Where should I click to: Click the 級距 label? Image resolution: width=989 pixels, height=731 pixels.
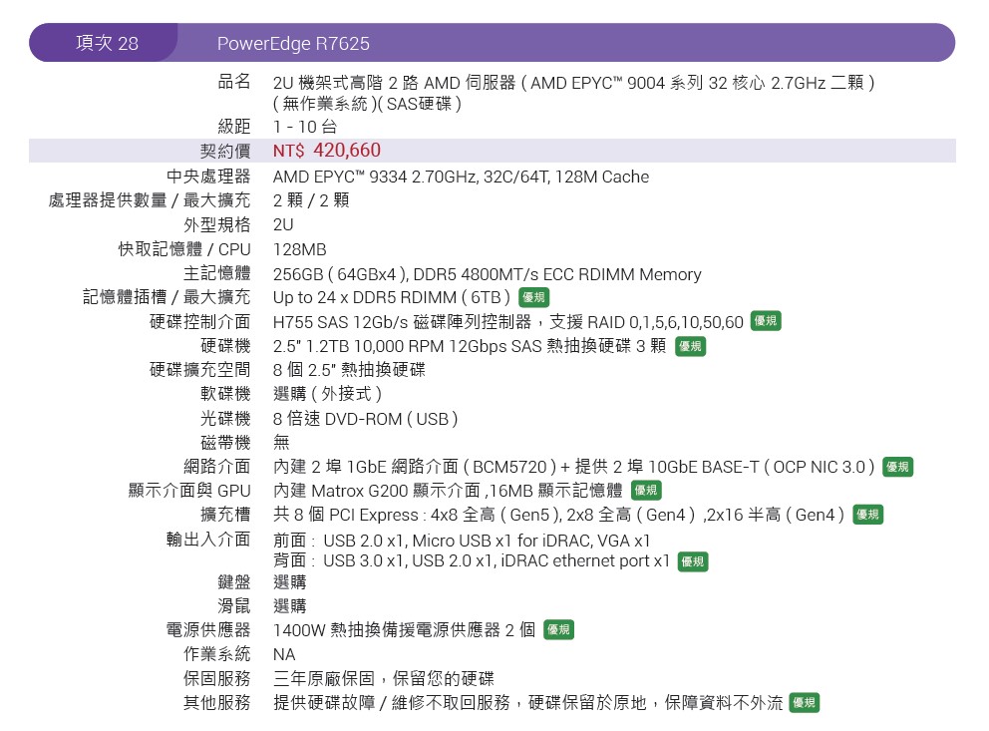point(234,126)
